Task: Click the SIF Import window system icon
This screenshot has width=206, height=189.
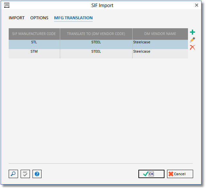Action: pyautogui.click(x=7, y=5)
